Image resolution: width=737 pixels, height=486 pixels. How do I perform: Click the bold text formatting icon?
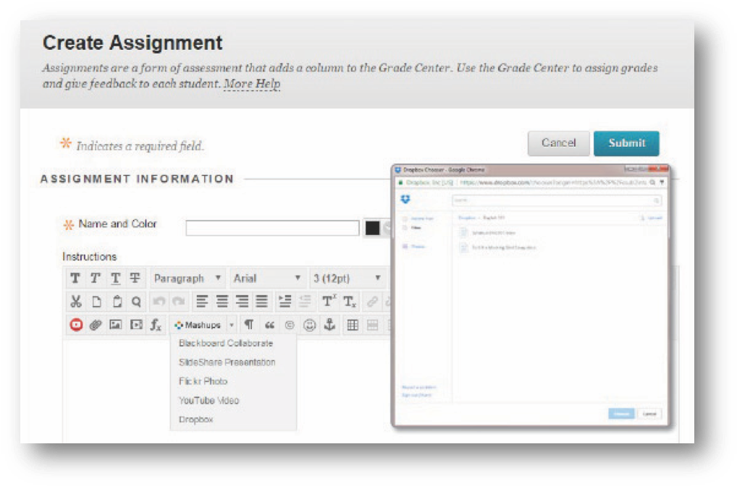75,278
